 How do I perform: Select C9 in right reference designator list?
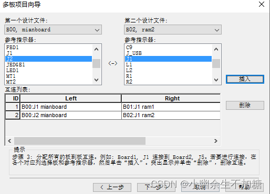point(168,47)
